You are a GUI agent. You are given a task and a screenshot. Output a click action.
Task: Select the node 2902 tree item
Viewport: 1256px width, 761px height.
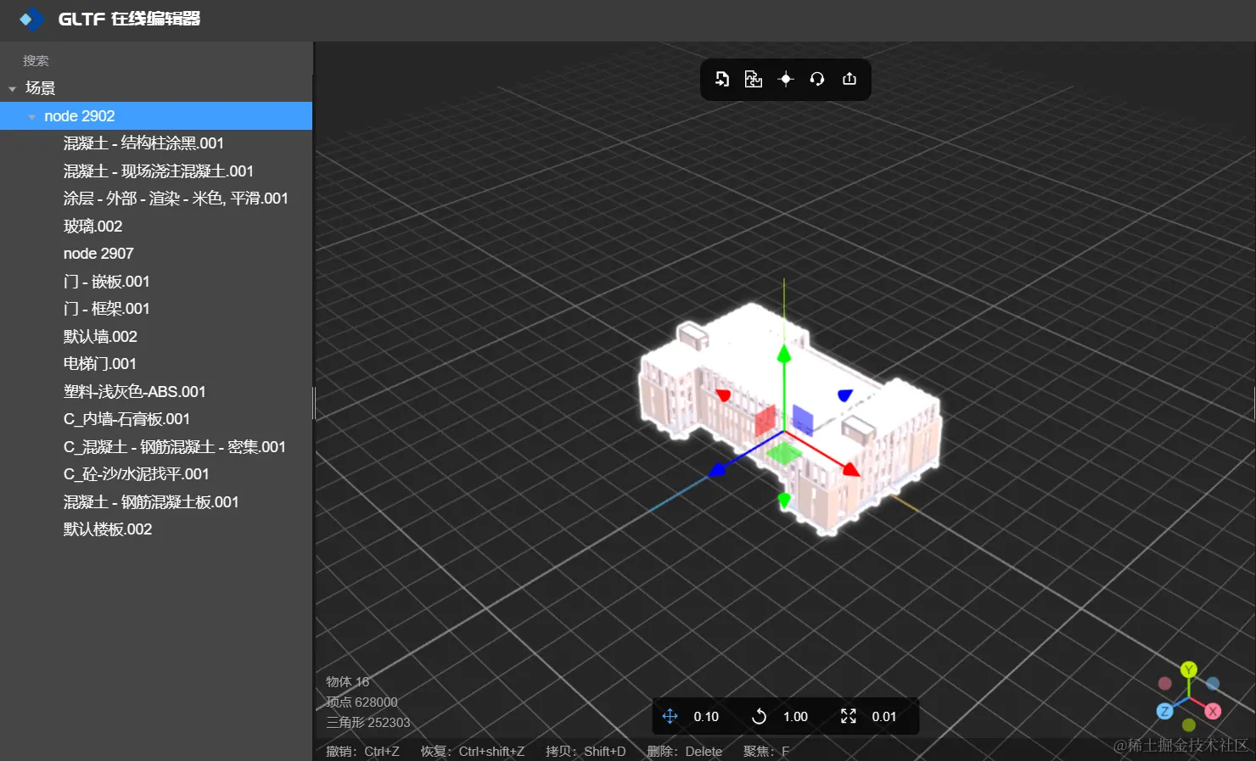(x=156, y=116)
